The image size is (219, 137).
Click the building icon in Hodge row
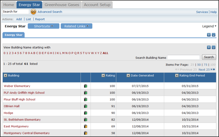[85, 113]
